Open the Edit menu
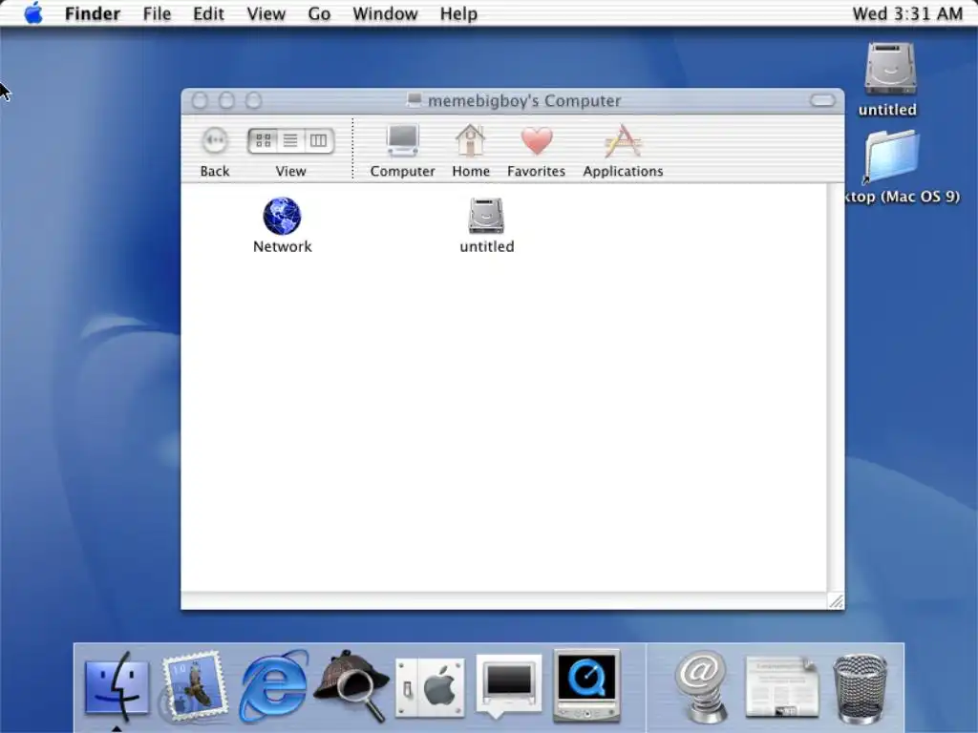The height and width of the screenshot is (733, 978). click(208, 13)
